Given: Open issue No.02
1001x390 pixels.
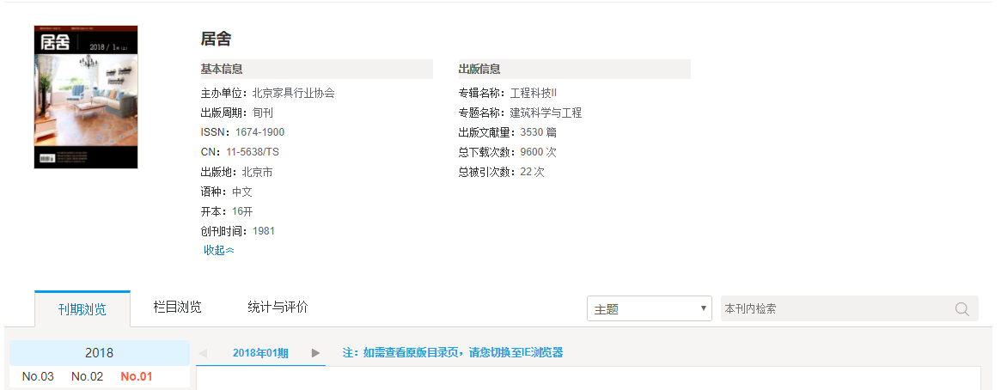Looking at the screenshot, I should [87, 376].
